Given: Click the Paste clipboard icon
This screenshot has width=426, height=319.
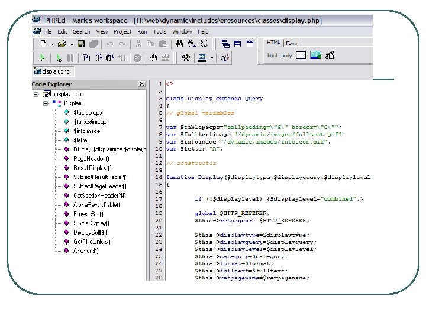Looking at the screenshot, I should tap(163, 44).
